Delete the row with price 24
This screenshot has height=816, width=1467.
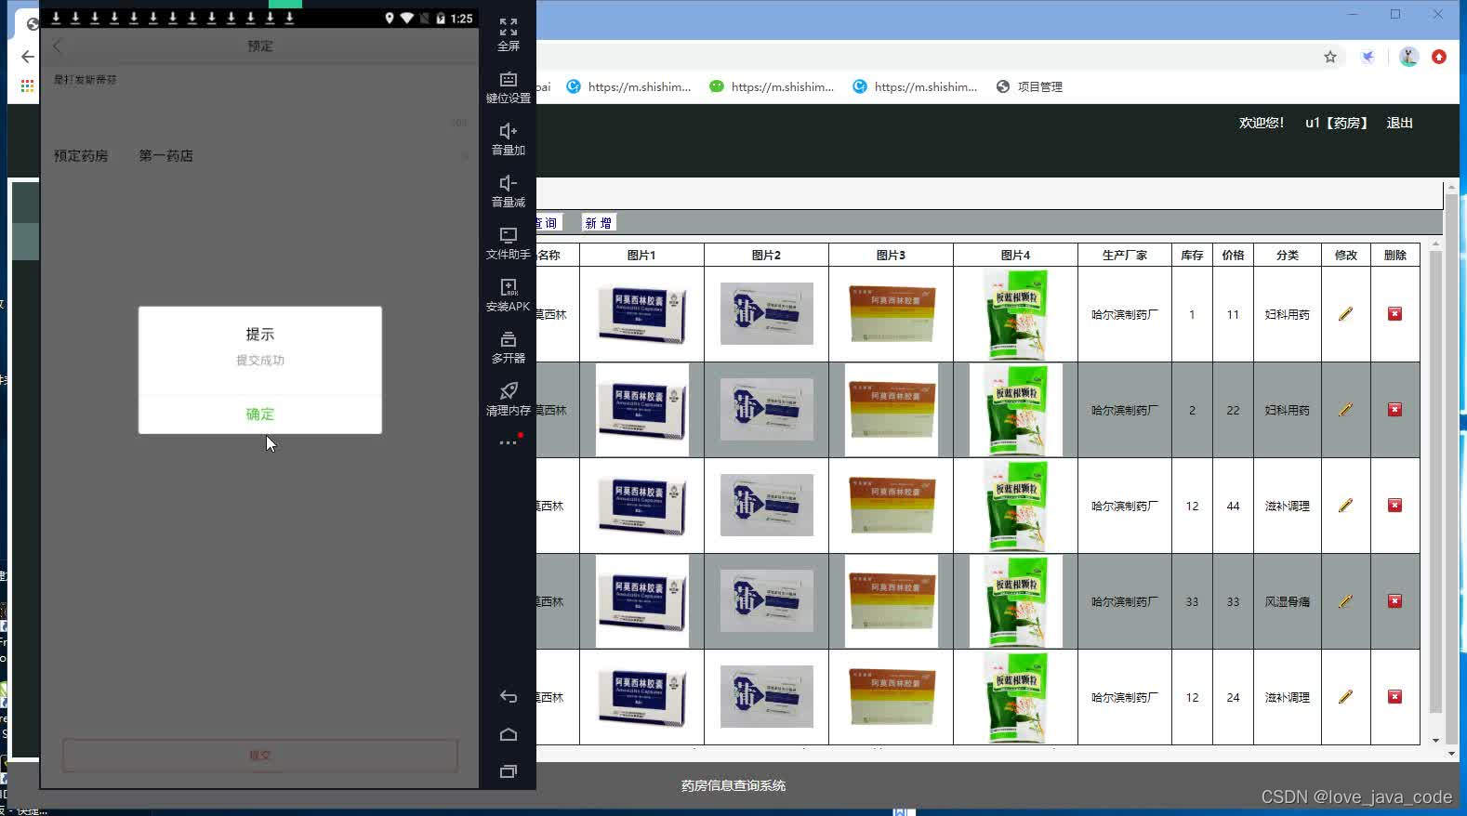coord(1394,697)
